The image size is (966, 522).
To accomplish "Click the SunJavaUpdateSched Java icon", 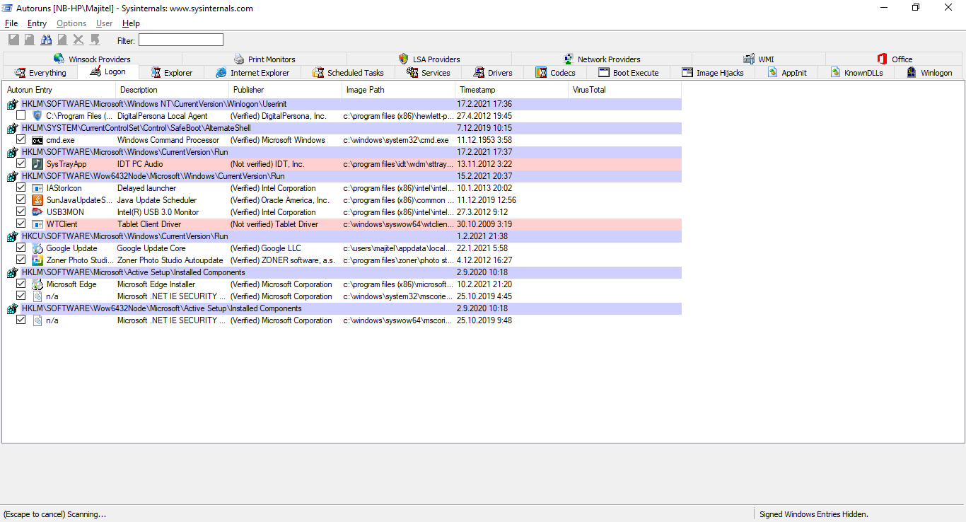I will (x=37, y=200).
